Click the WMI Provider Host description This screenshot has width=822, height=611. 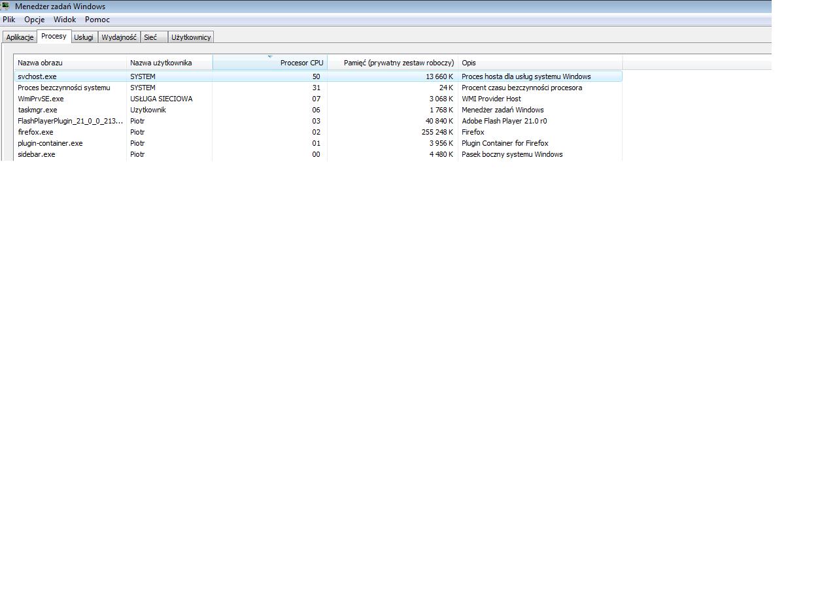pyautogui.click(x=491, y=99)
